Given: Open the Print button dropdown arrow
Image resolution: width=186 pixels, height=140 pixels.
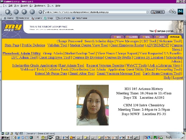Looking at the screenshot, I should point(175,12).
